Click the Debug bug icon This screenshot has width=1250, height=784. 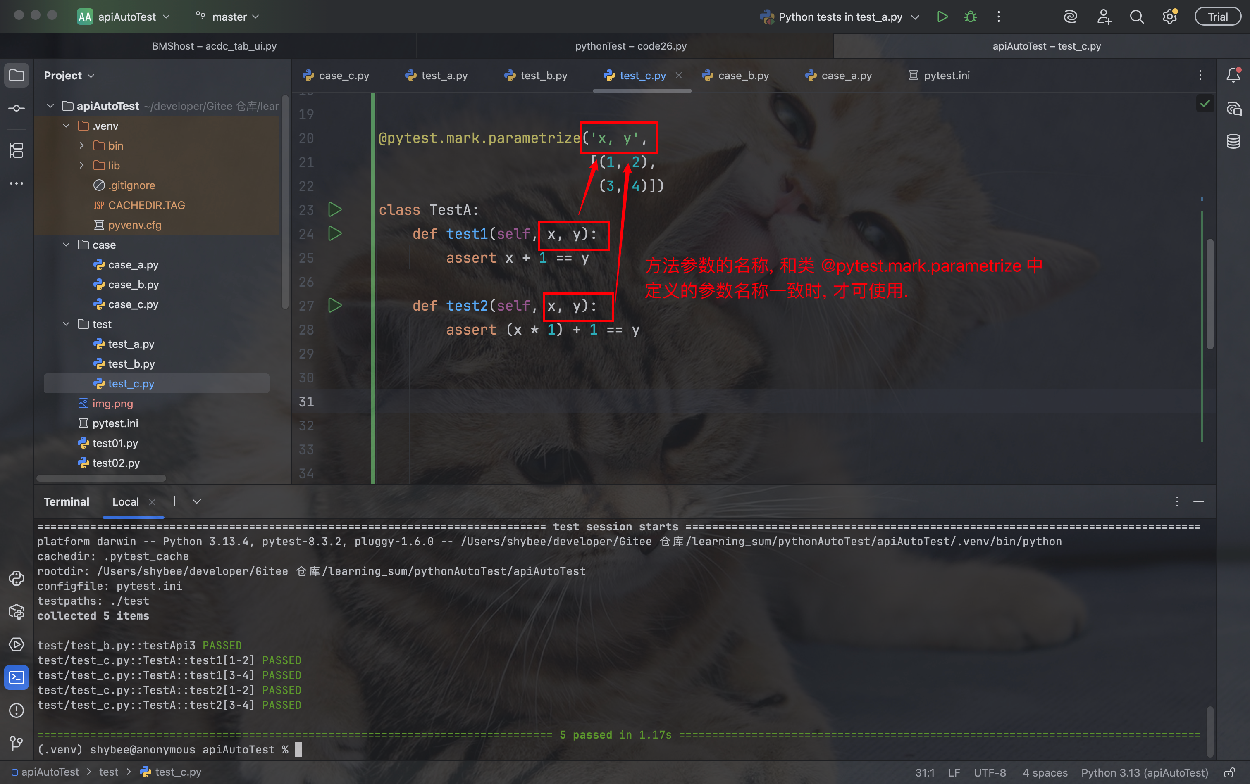970,17
